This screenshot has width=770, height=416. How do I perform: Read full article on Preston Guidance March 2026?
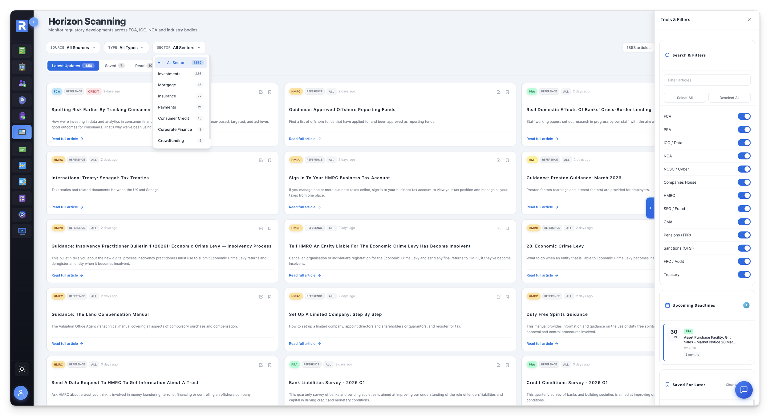point(542,207)
